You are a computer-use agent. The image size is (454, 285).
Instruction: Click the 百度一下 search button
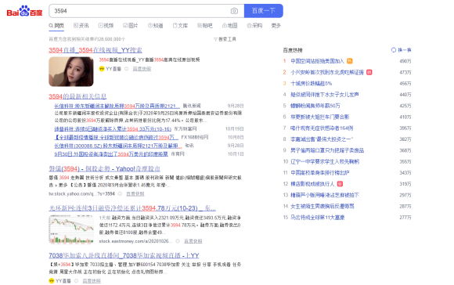point(264,11)
